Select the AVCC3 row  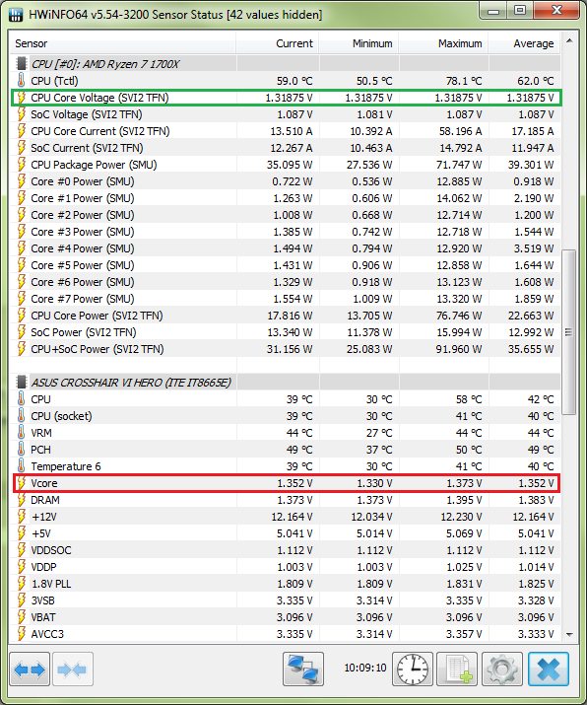click(x=286, y=634)
